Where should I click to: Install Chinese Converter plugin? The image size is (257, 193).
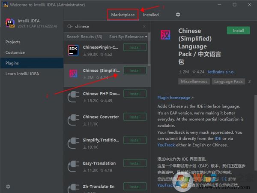tap(135, 117)
